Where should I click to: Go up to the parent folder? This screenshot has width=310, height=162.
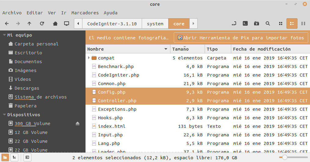29,24
